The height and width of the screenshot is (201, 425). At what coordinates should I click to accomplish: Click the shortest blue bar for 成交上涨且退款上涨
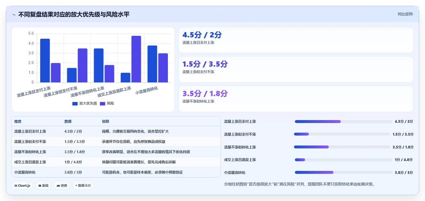point(125,77)
